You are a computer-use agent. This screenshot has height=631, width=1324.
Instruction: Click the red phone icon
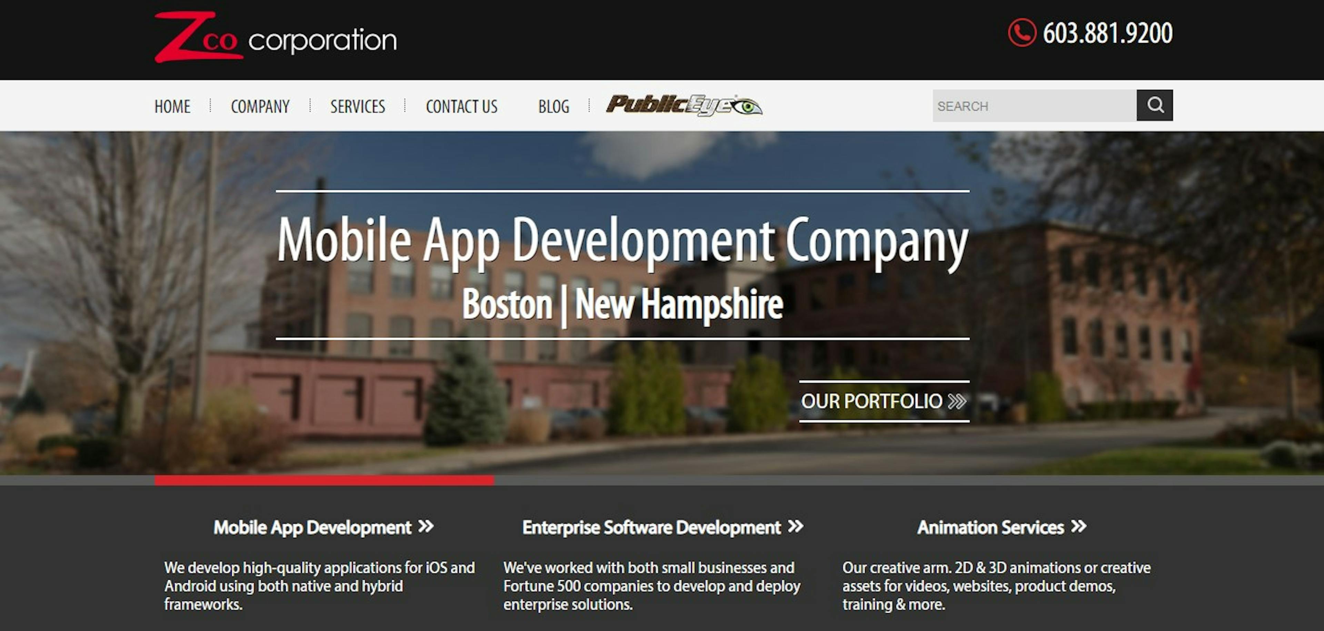click(x=1022, y=32)
